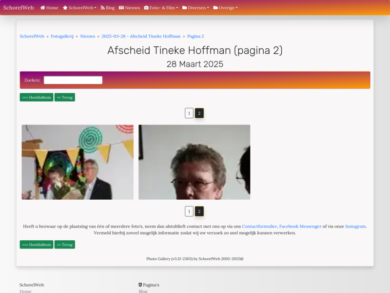
Task: Click the camera icon beside Foto- & Film
Action: 146,8
